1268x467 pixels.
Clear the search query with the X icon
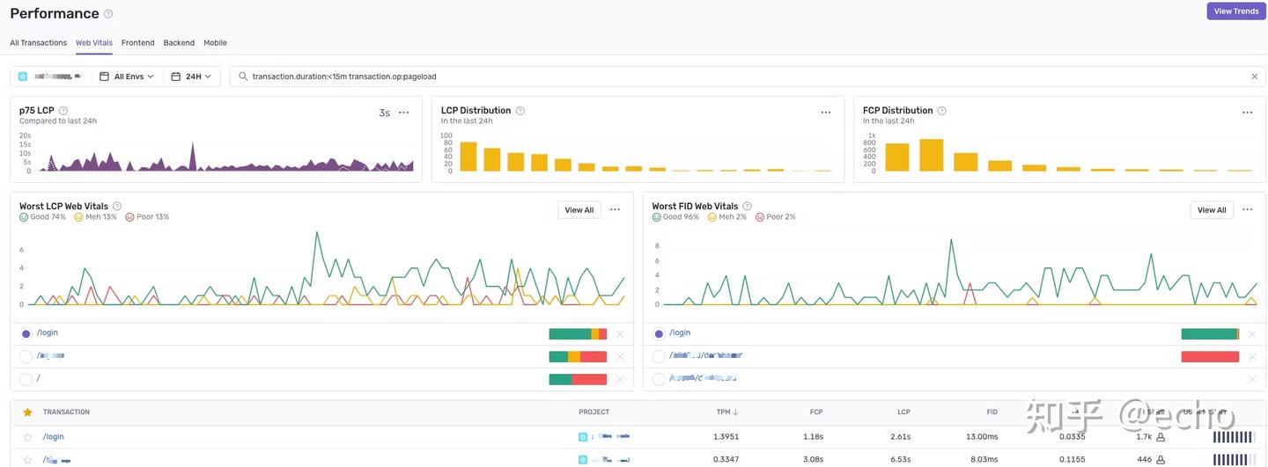tap(1255, 77)
